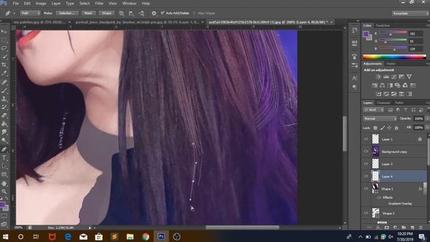Open the Fill slider dropdown
430x242 pixels.
pyautogui.click(x=427, y=128)
